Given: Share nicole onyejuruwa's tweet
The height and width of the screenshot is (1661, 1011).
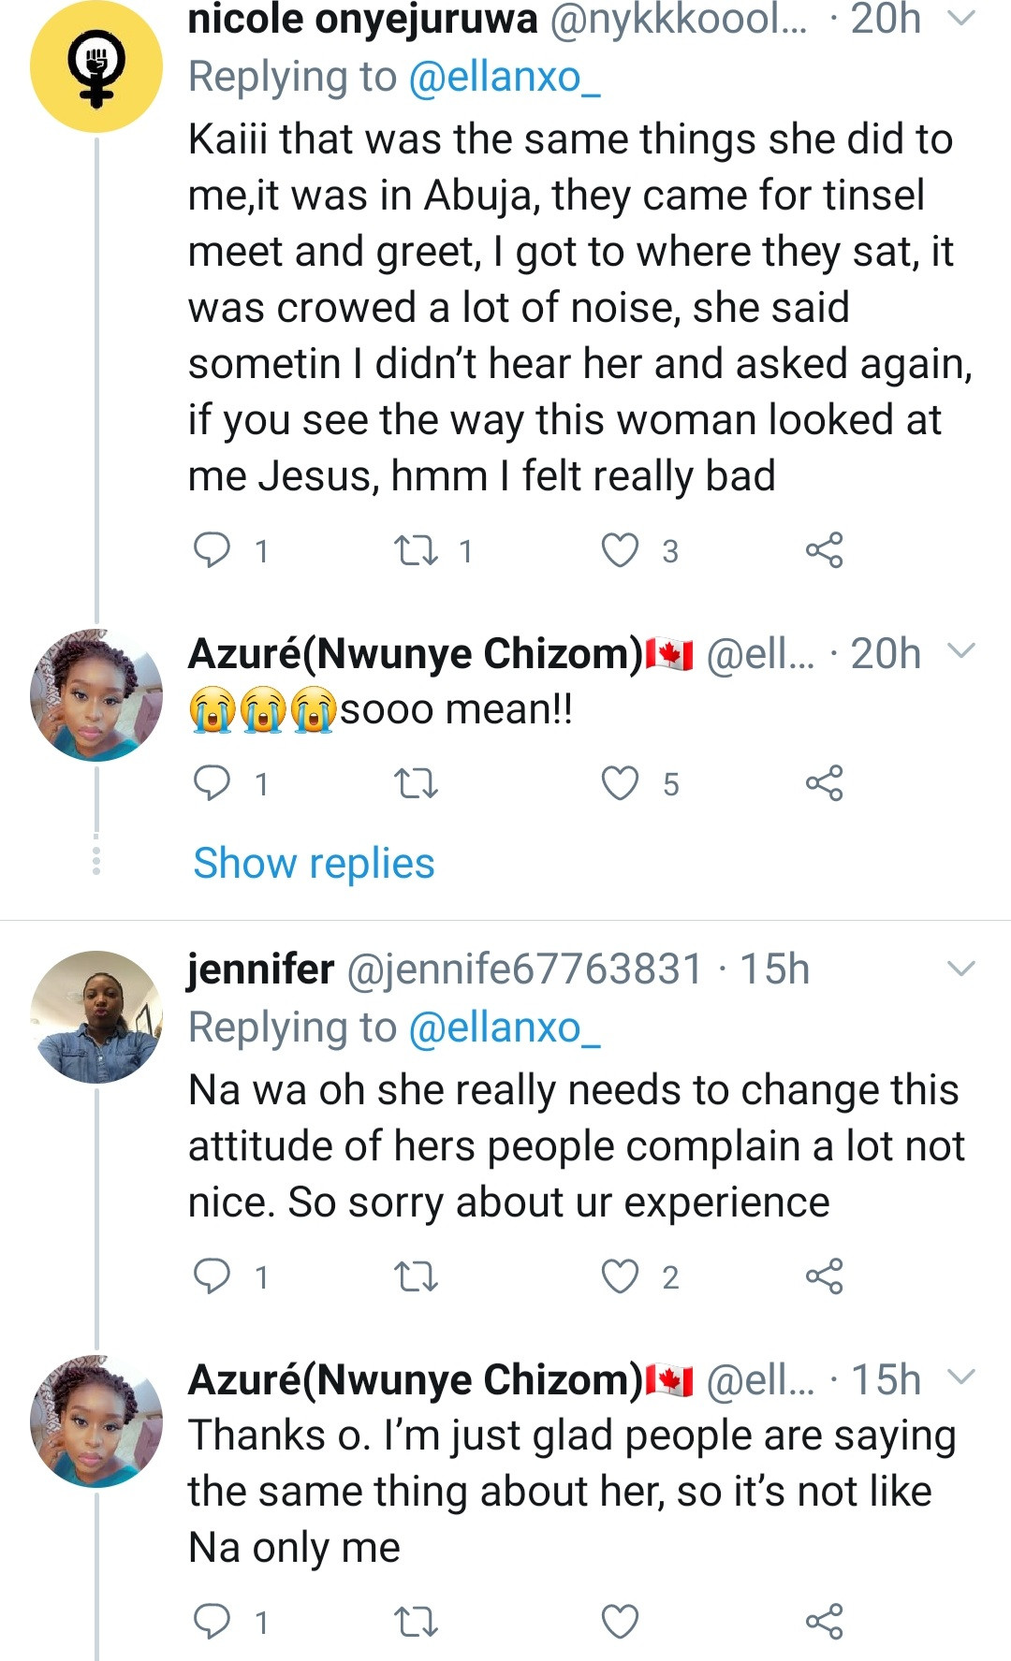Looking at the screenshot, I should tap(825, 550).
